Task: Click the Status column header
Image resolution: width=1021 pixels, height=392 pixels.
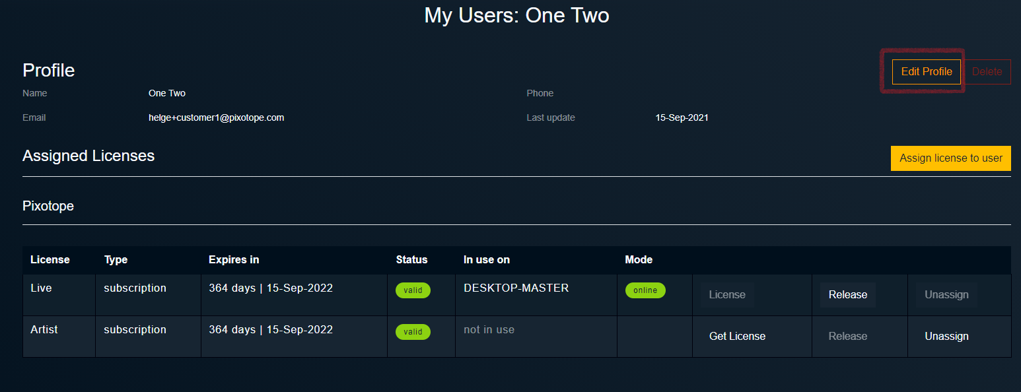Action: click(411, 259)
